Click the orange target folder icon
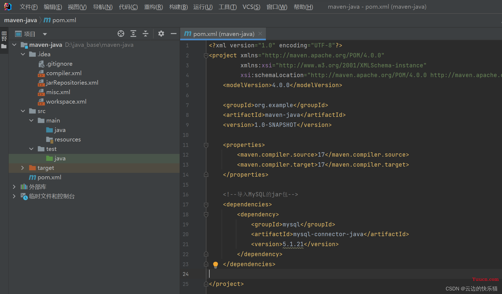The width and height of the screenshot is (502, 294). pos(32,168)
